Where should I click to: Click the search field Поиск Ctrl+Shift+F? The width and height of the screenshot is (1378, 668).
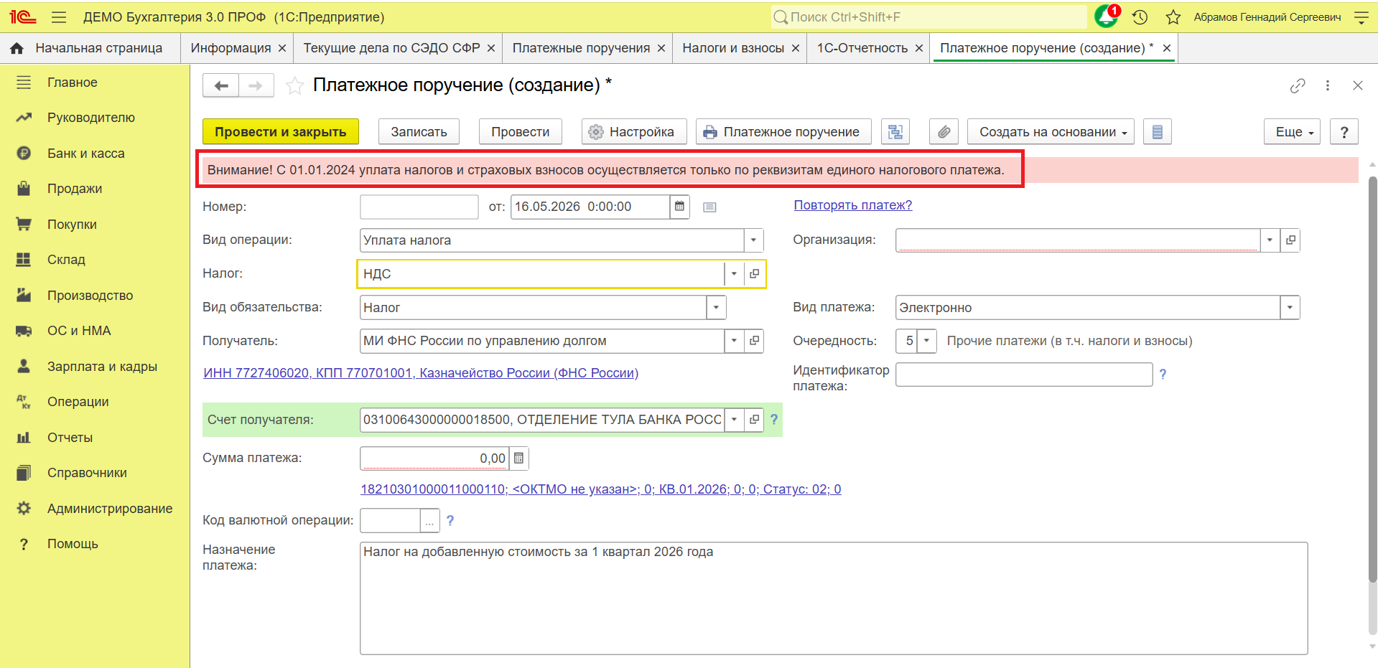point(928,17)
